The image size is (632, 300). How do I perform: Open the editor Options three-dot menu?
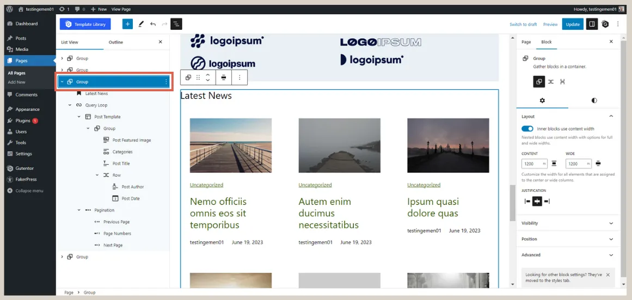pyautogui.click(x=618, y=24)
